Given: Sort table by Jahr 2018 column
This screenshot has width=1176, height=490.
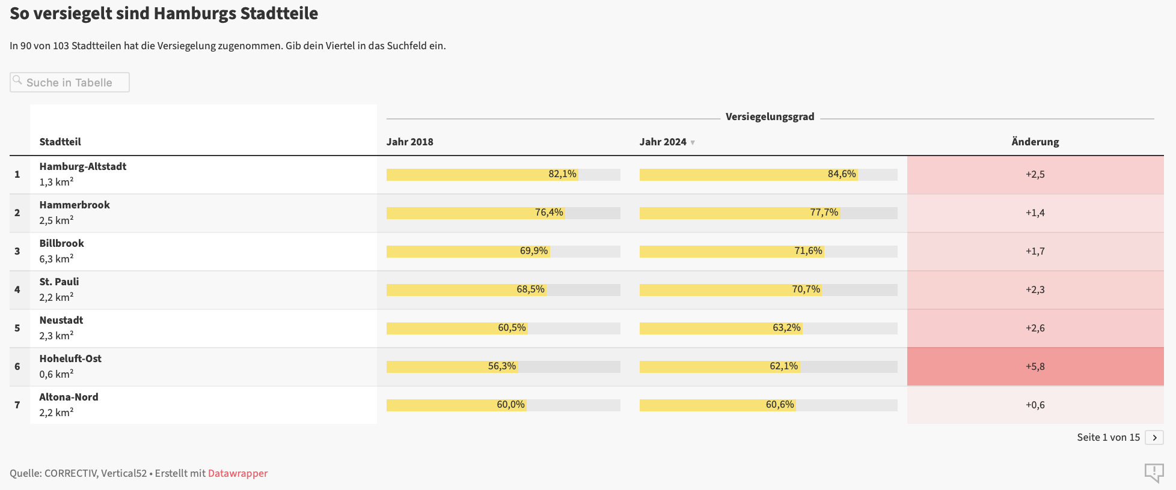Looking at the screenshot, I should click(409, 142).
